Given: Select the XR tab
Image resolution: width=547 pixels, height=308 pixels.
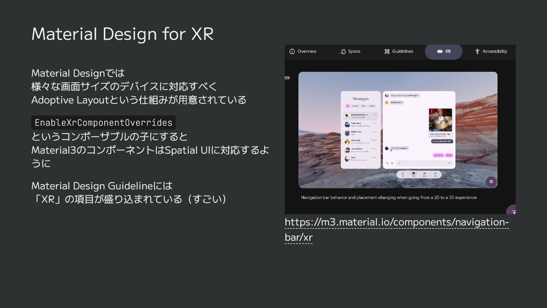Looking at the screenshot, I should coord(444,51).
